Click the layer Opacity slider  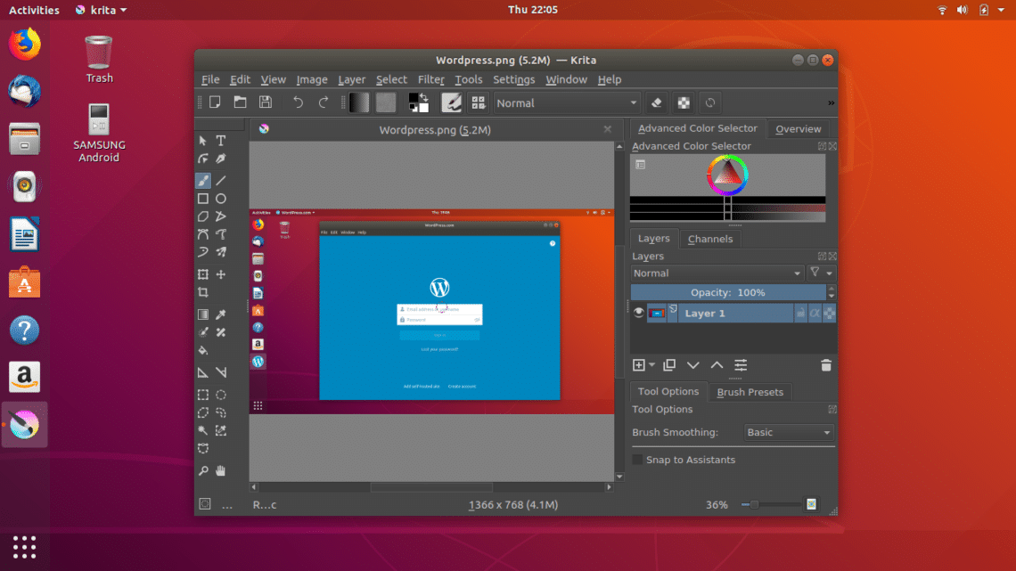click(x=728, y=292)
